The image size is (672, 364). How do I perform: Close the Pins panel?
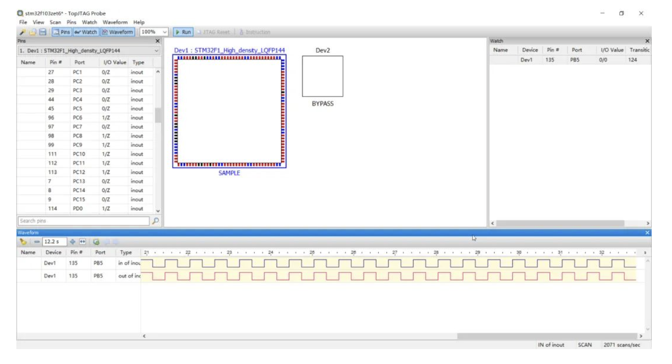pyautogui.click(x=157, y=41)
